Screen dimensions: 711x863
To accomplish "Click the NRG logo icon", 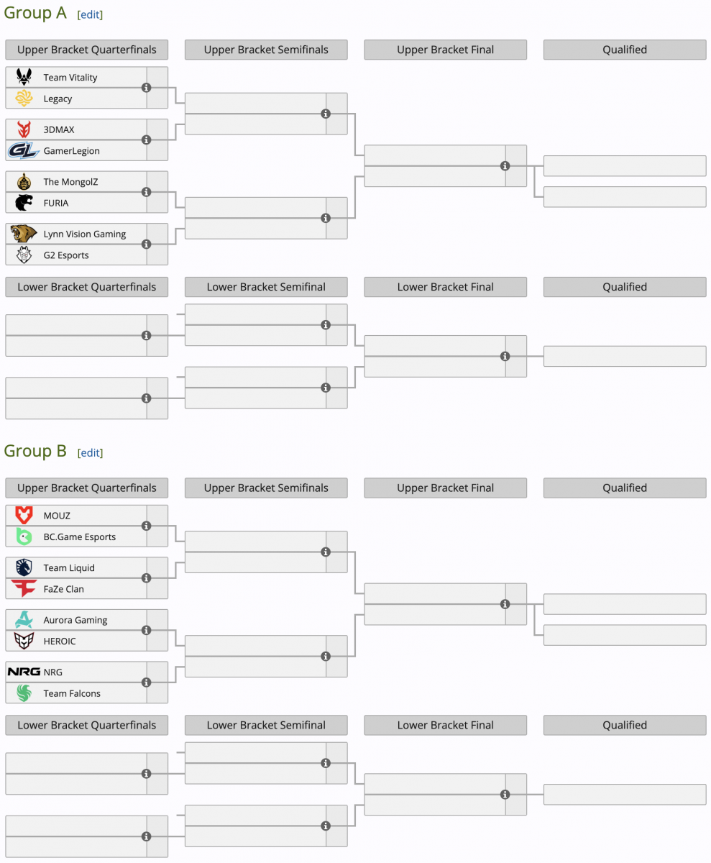I will click(x=24, y=672).
